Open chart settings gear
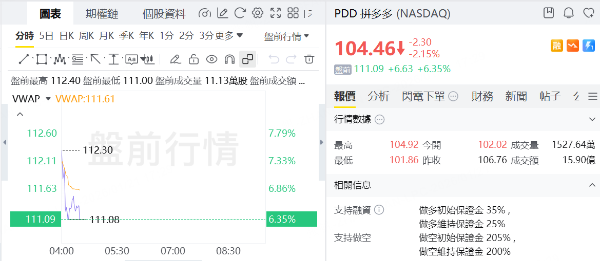Viewport: 600px width, 261px height. [258, 13]
